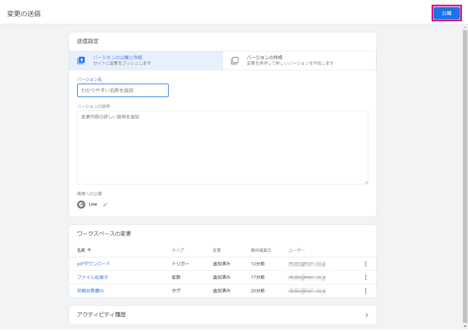This screenshot has width=468, height=332.
Task: Click the 追加済み cell in pdfダウンロード row
Action: [x=222, y=264]
